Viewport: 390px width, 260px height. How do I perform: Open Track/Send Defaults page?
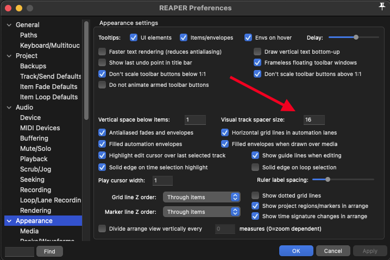[51, 77]
